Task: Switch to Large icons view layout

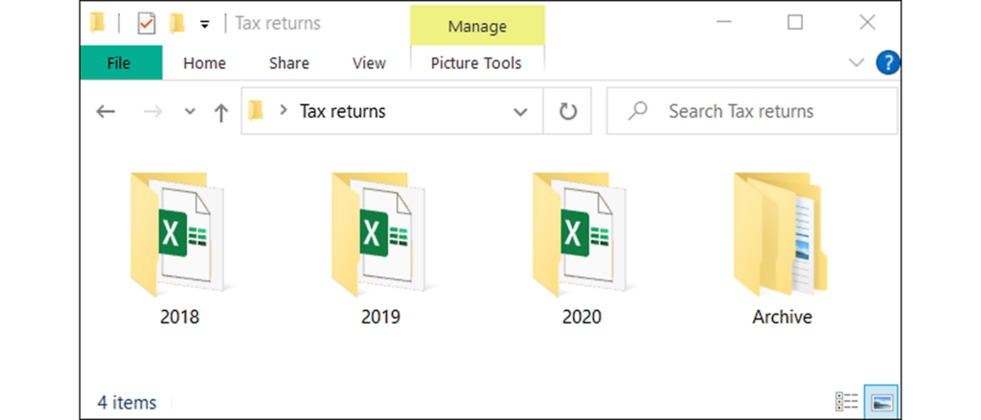Action: [880, 402]
